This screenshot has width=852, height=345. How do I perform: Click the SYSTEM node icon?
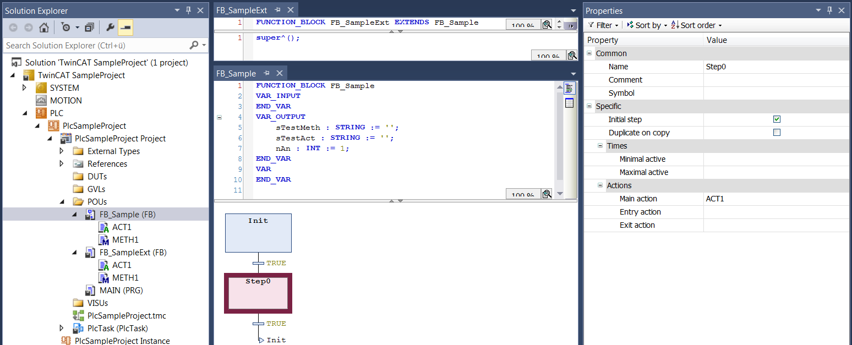(41, 88)
